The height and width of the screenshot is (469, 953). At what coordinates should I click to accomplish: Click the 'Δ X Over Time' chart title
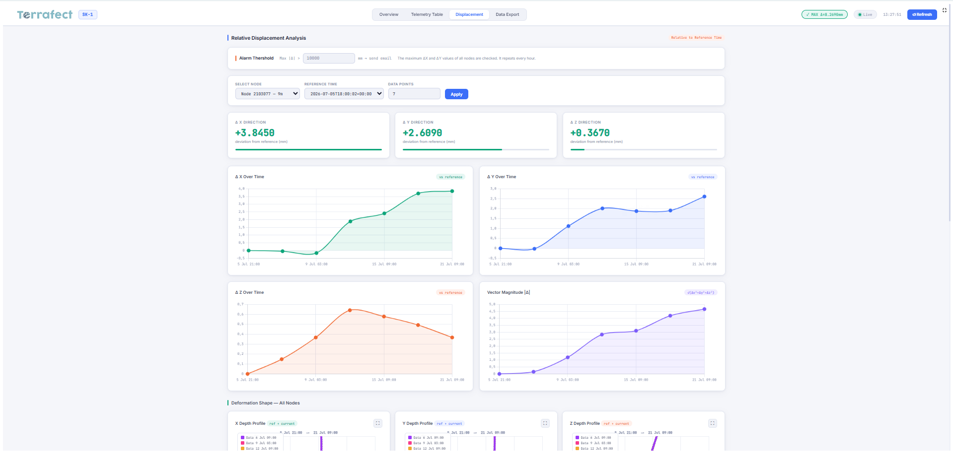tap(250, 177)
